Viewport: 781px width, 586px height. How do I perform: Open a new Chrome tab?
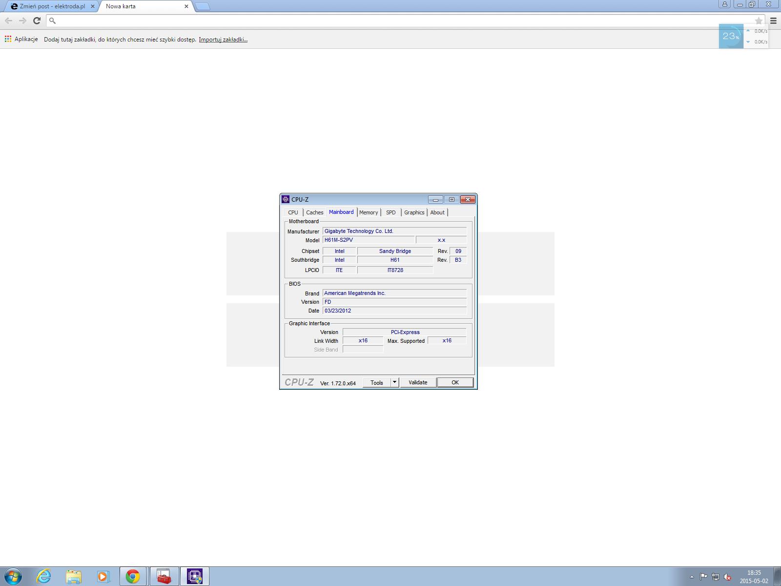click(202, 6)
